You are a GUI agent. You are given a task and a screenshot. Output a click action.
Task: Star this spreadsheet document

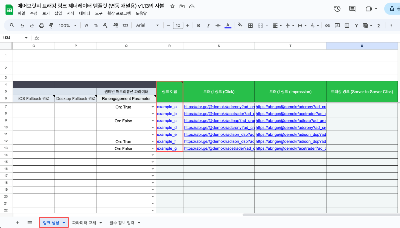172,6
